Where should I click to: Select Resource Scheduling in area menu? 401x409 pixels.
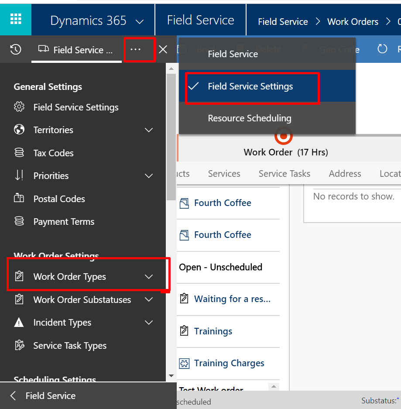[249, 118]
